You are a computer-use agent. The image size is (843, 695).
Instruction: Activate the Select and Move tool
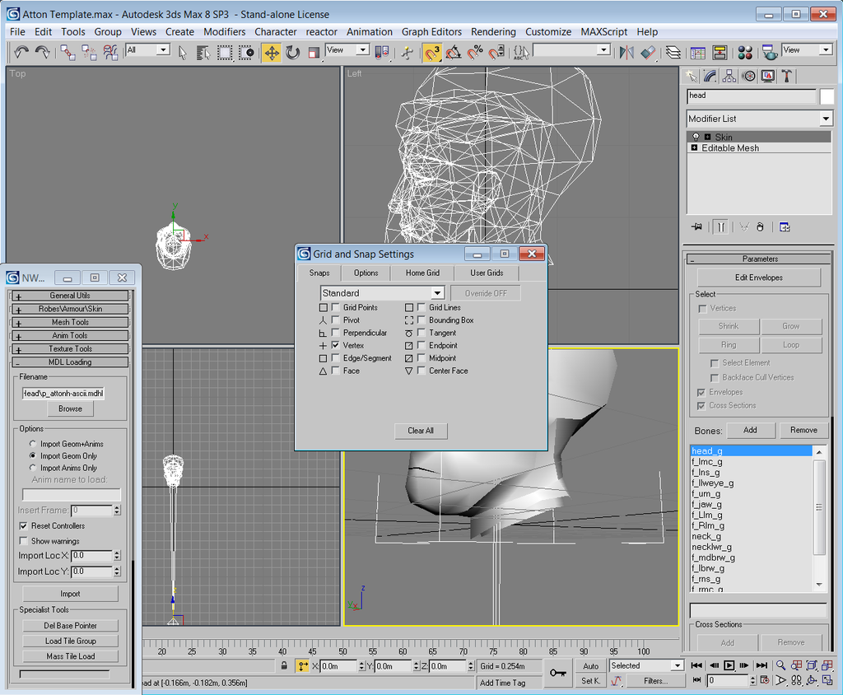coord(272,53)
